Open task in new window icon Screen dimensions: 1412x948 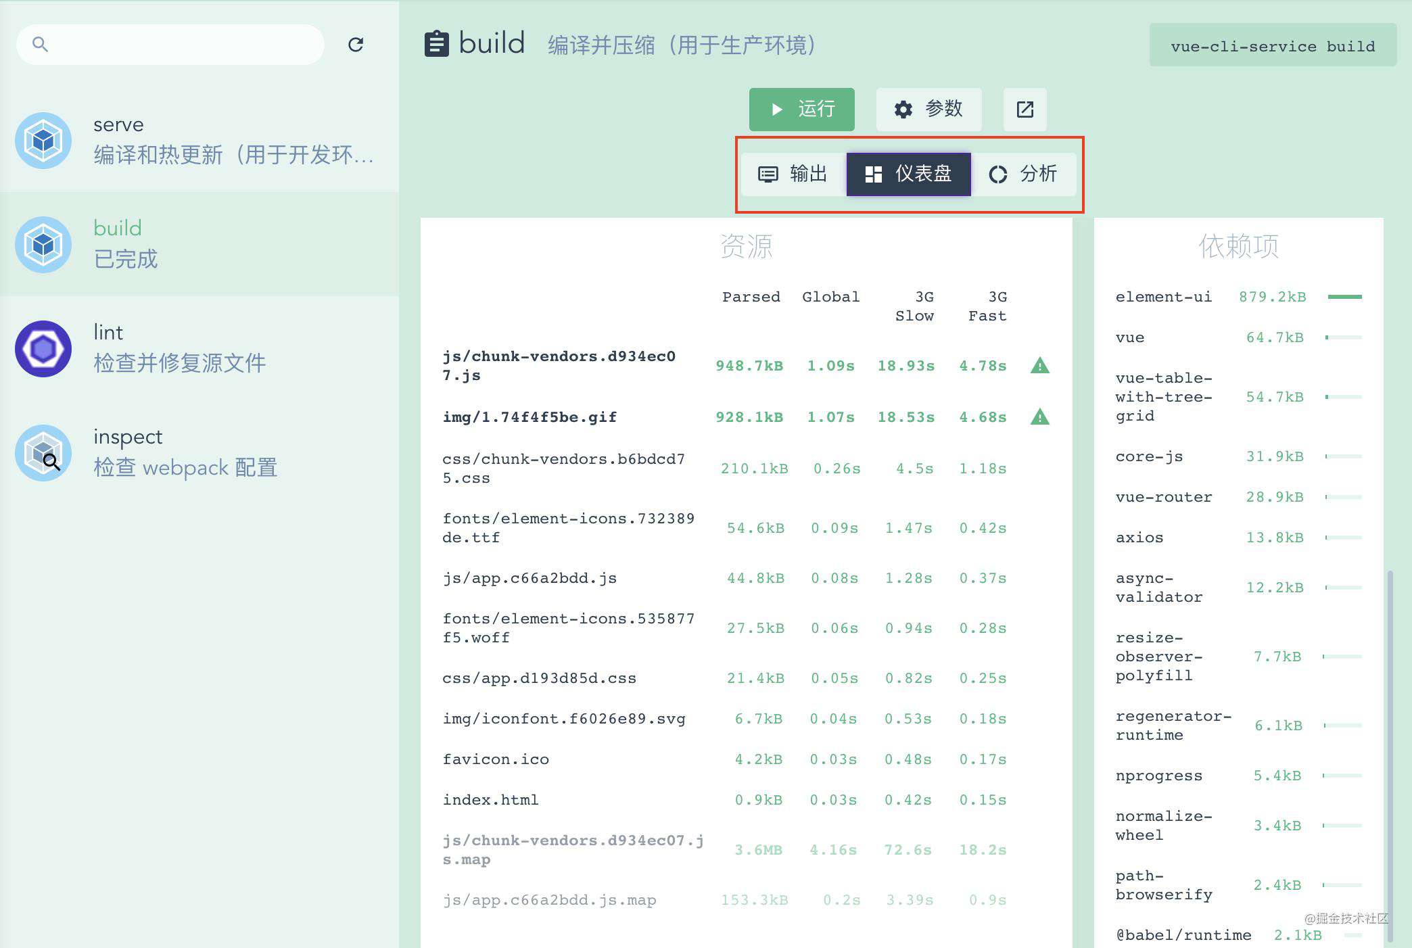click(1025, 110)
